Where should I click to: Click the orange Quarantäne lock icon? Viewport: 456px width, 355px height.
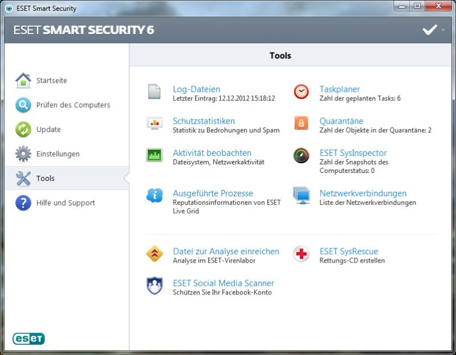pos(302,123)
